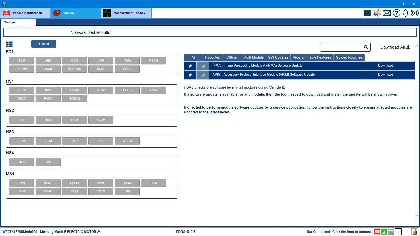This screenshot has height=236, width=420.
Task: Click scrollbar down arrow on right panel
Action: [x=417, y=215]
